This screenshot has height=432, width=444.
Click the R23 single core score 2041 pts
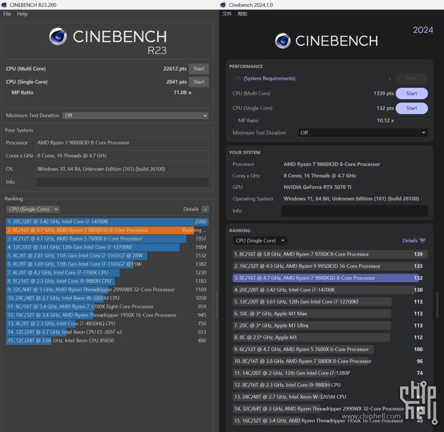176,82
